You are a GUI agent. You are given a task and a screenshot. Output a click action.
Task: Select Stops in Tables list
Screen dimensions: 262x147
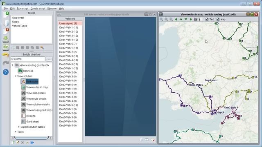16,22
